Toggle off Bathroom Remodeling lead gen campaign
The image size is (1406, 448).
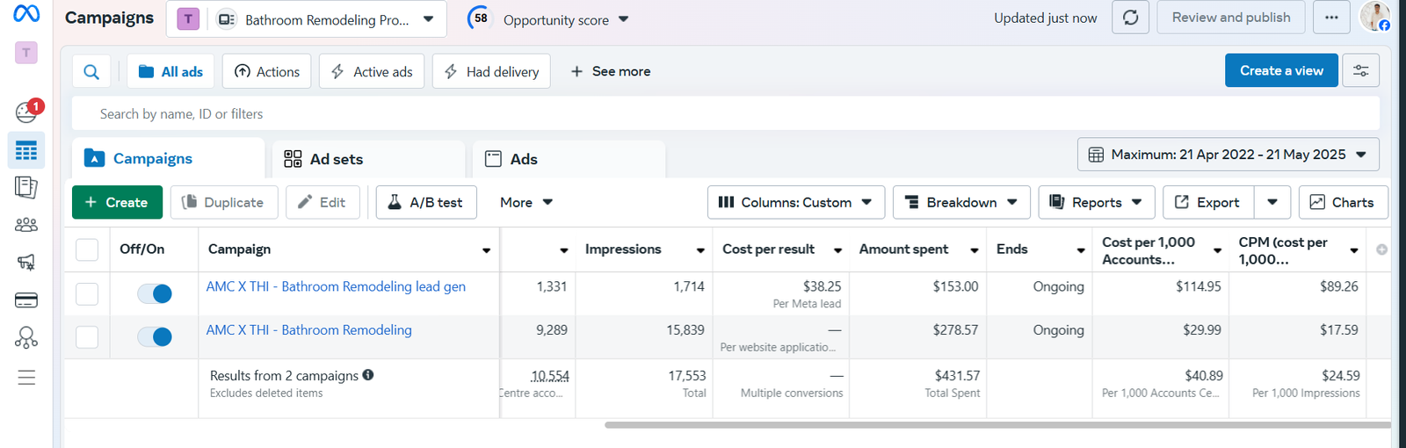pos(155,294)
